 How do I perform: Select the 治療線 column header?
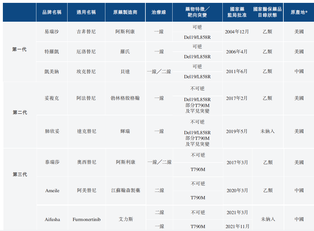coord(159,12)
